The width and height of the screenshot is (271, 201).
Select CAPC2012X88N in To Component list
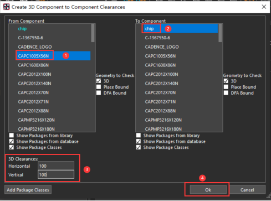[160, 111]
